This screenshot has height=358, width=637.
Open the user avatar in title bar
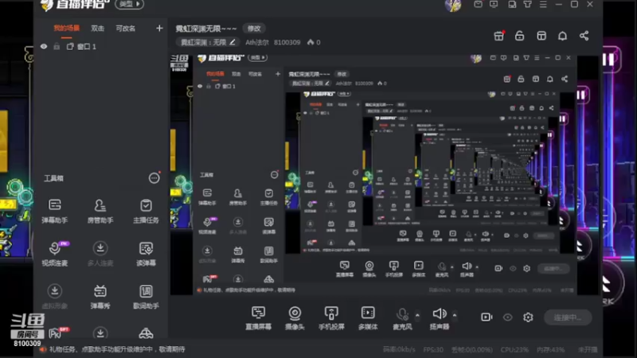pos(453,6)
